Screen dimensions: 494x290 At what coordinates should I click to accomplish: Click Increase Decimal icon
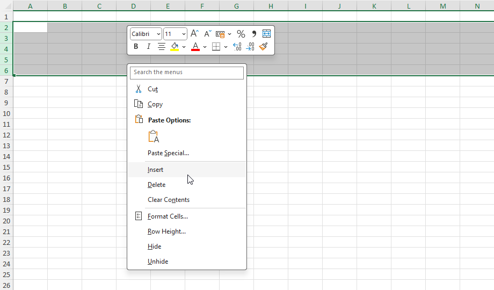(x=237, y=47)
